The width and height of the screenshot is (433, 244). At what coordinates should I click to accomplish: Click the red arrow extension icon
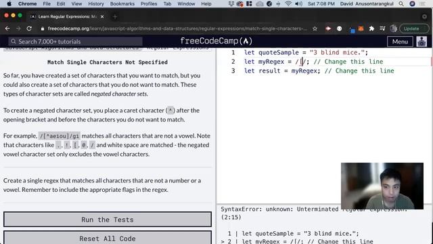point(328,28)
